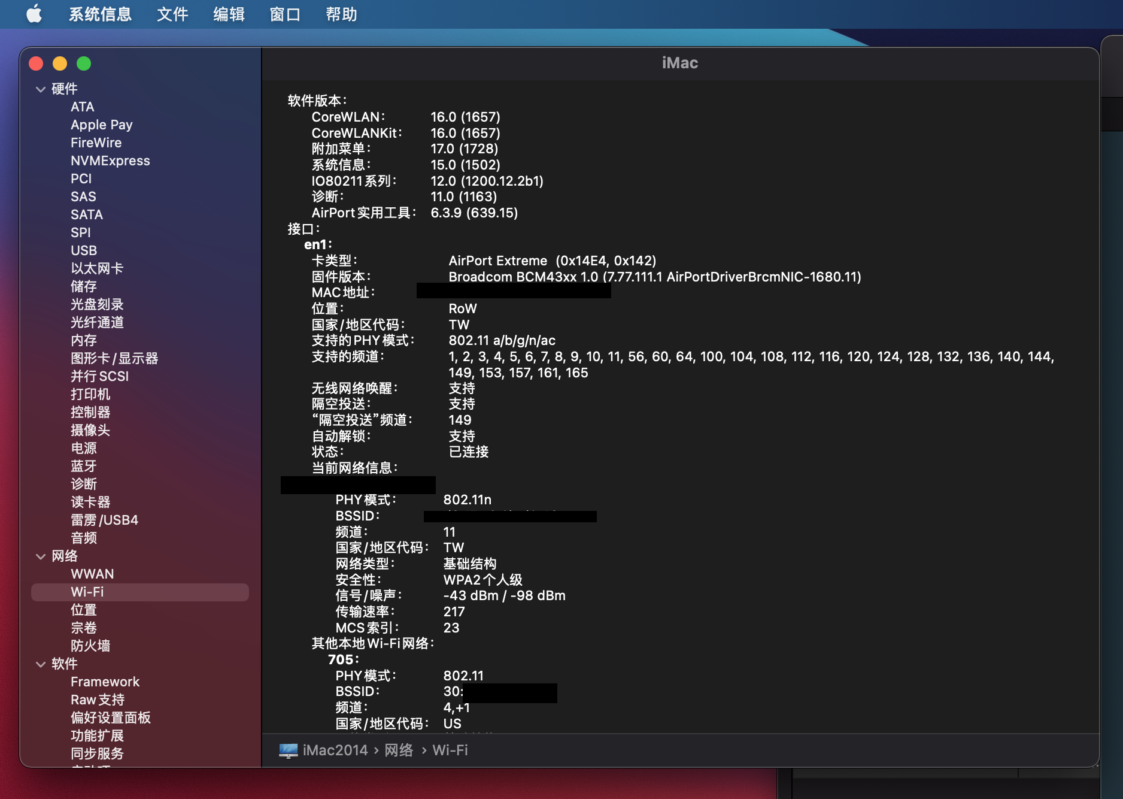Image resolution: width=1123 pixels, height=799 pixels.
Task: Select 光盘刻录 in the sidebar
Action: click(x=97, y=305)
